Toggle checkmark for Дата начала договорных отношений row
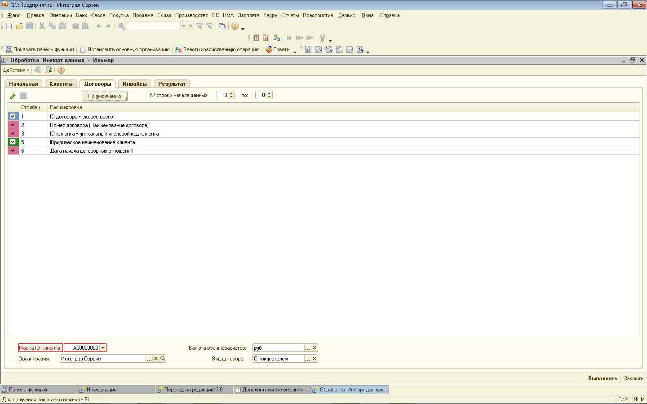Viewport: 647px width, 404px height. [13, 150]
